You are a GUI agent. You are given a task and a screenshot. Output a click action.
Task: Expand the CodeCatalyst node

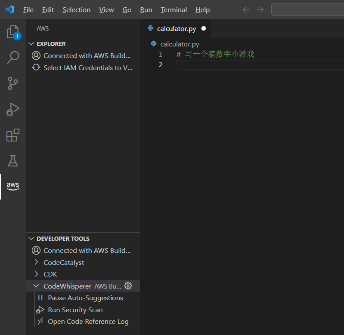(37, 262)
